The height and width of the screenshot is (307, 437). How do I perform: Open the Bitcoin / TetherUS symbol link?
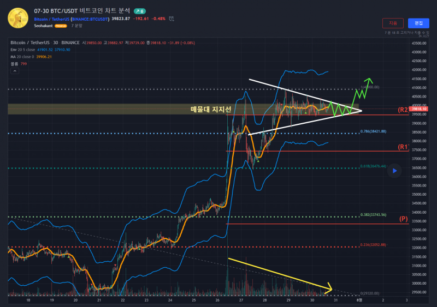(52, 19)
